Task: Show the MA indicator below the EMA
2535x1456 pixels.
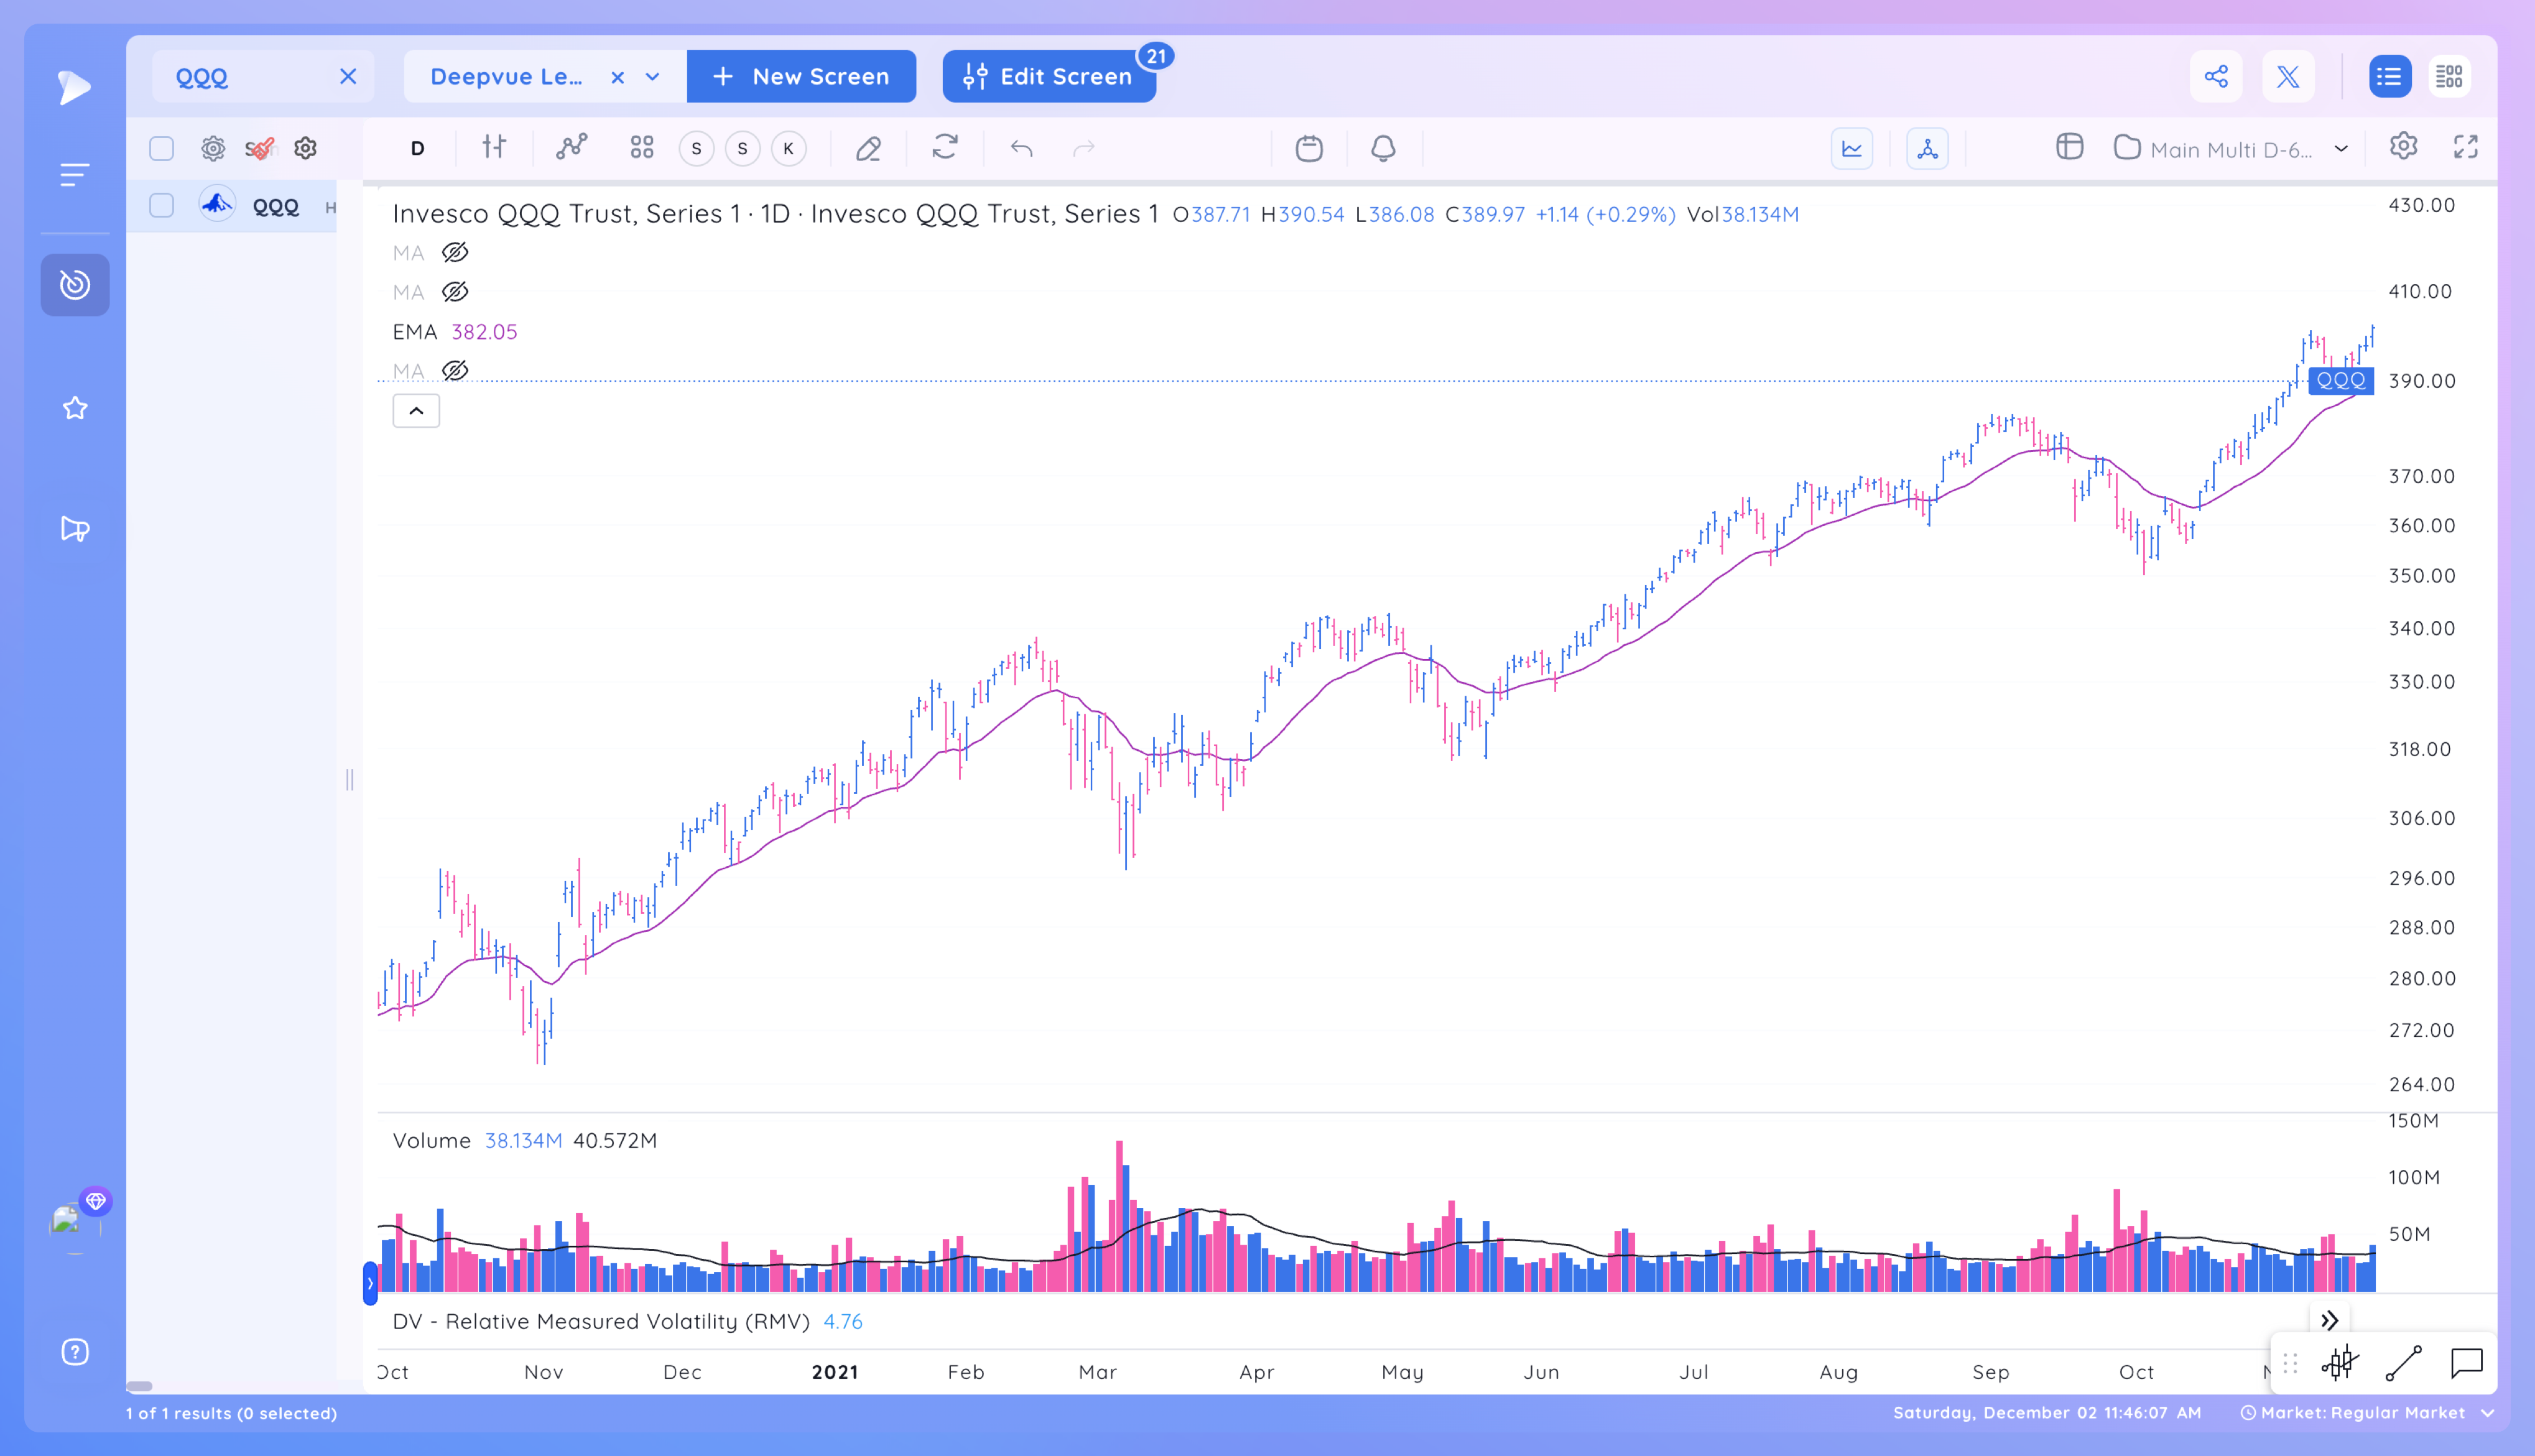Action: (455, 371)
